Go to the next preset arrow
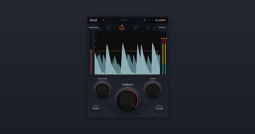This screenshot has height=134, width=255. coord(152,20)
